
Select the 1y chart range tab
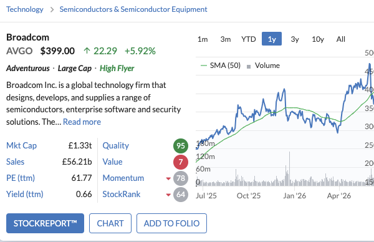[272, 39]
